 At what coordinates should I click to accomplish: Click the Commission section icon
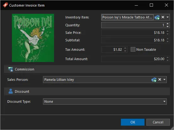[x=11, y=69]
